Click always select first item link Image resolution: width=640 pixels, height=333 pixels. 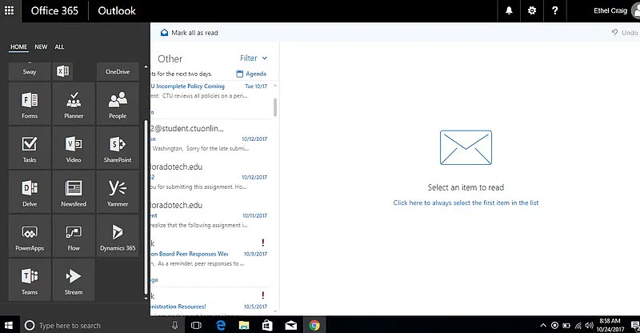click(466, 203)
